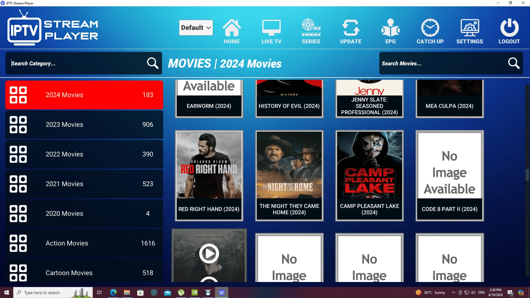Expand the Default dropdown
Screen dimensions: 530x298
196,28
